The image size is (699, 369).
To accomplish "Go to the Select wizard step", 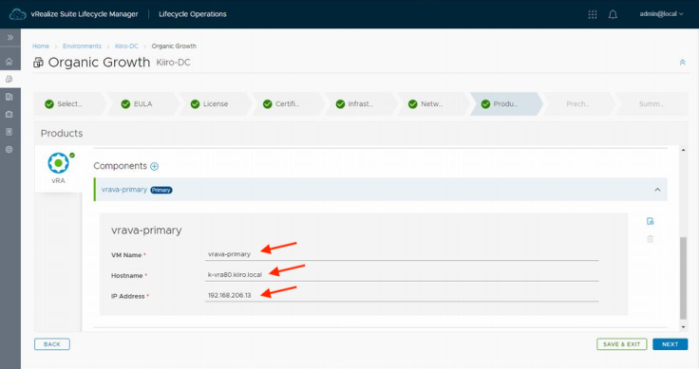I will (x=69, y=103).
